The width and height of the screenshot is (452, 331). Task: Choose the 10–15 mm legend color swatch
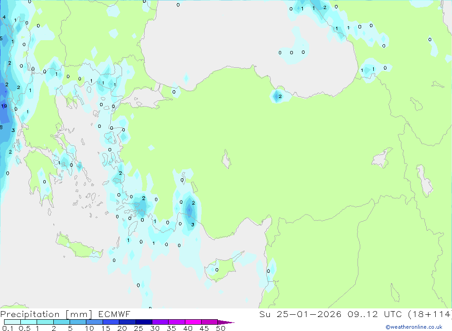pyautogui.click(x=94, y=322)
